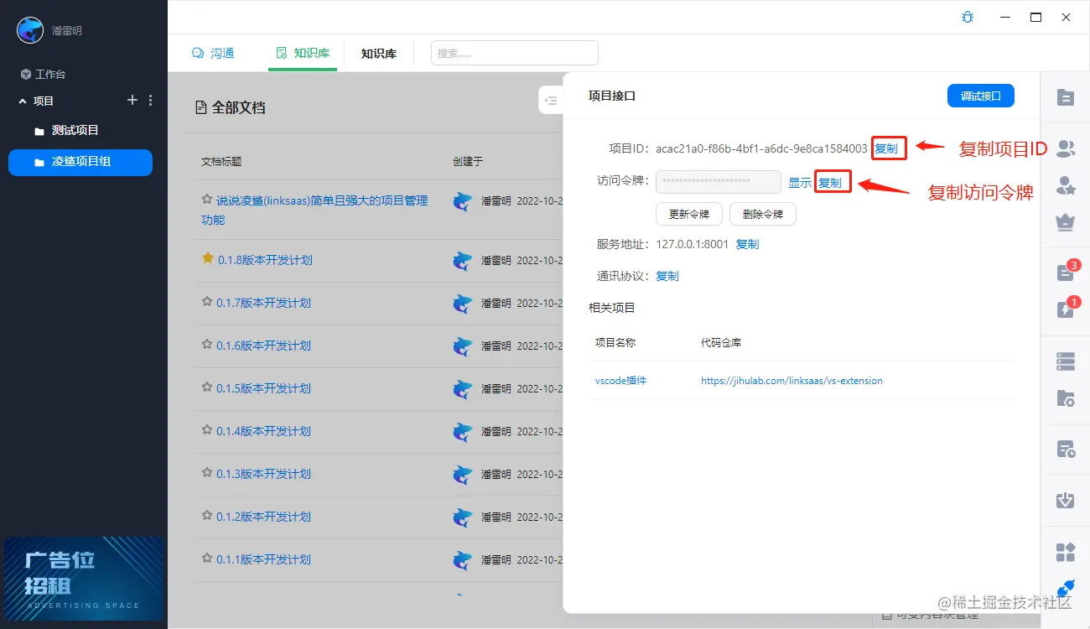Open the folder-with-gear icon in right toolbar
The image size is (1090, 629).
point(1066,398)
